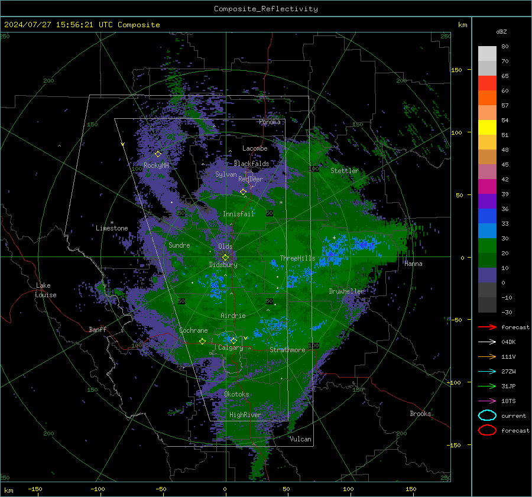Click the Sundre city label
Screen dimensions: 532x497
click(179, 245)
